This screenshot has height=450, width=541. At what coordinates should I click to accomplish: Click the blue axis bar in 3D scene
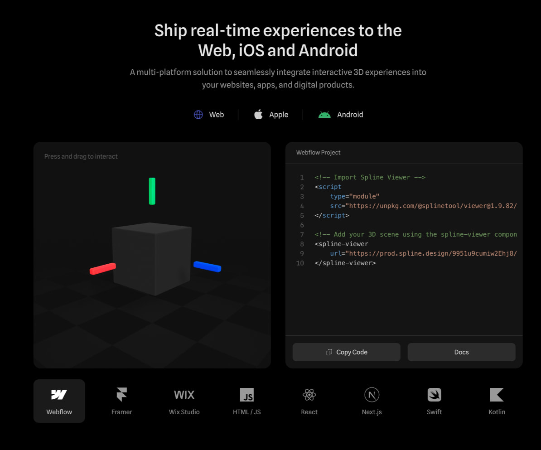coord(208,267)
